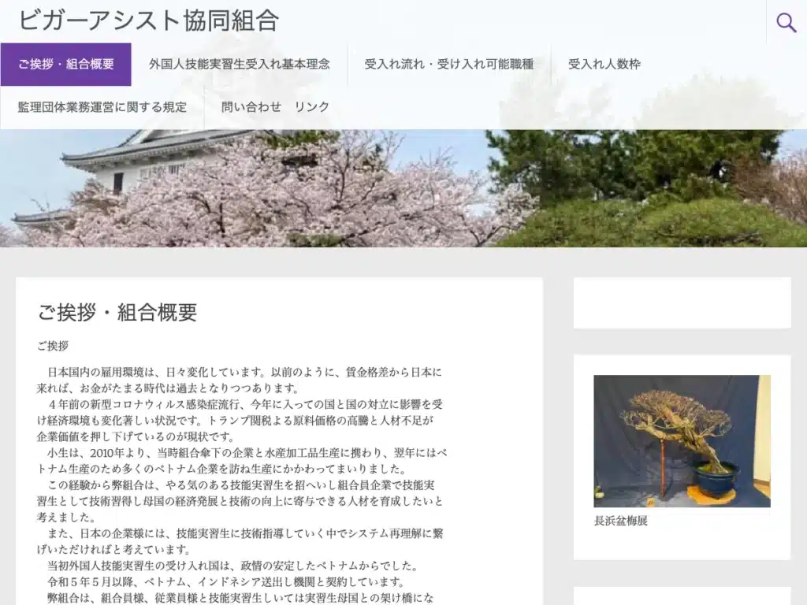
Task: Click the ご挨拶 subheading text
Action: tap(53, 347)
